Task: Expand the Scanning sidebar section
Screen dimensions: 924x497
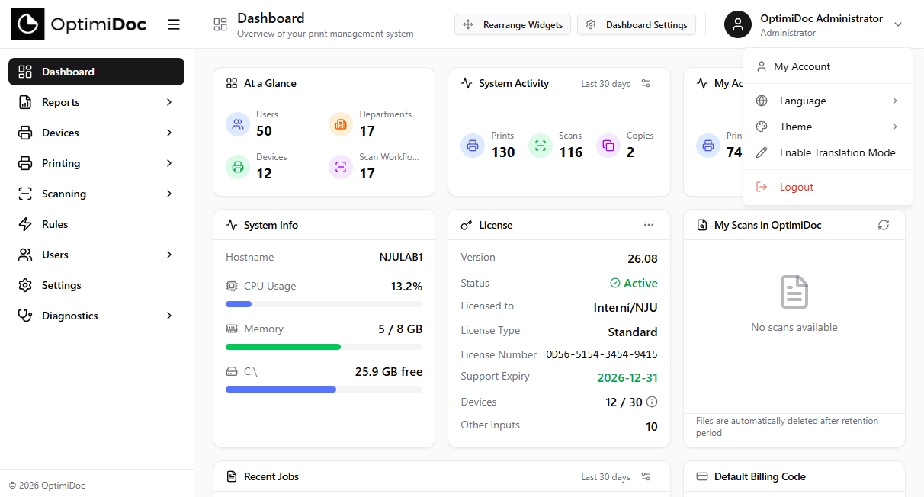Action: click(169, 194)
